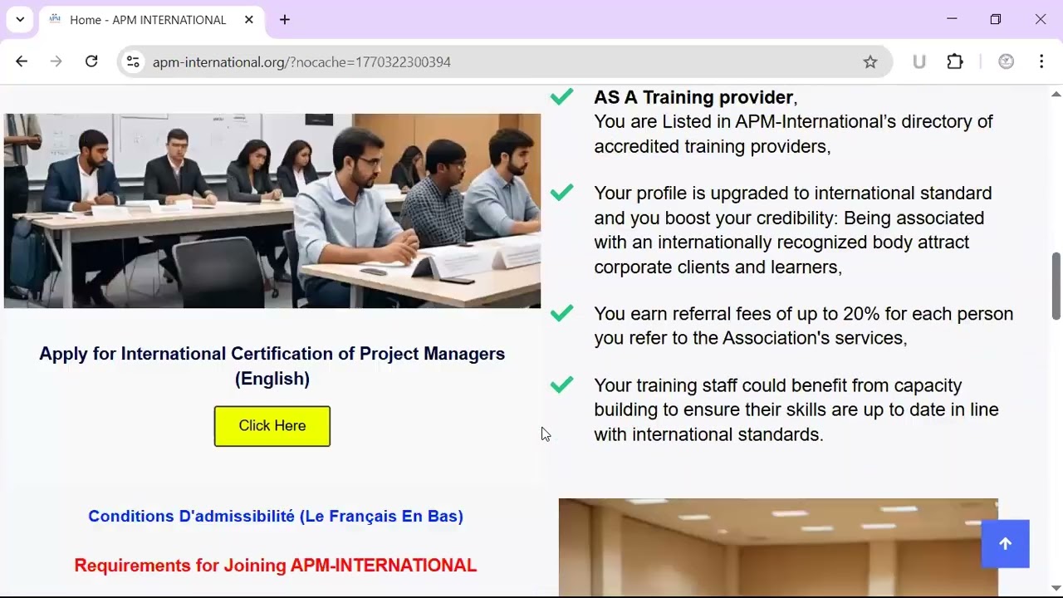Click checkmark beside 'Your profile is upgraded'

click(x=562, y=193)
